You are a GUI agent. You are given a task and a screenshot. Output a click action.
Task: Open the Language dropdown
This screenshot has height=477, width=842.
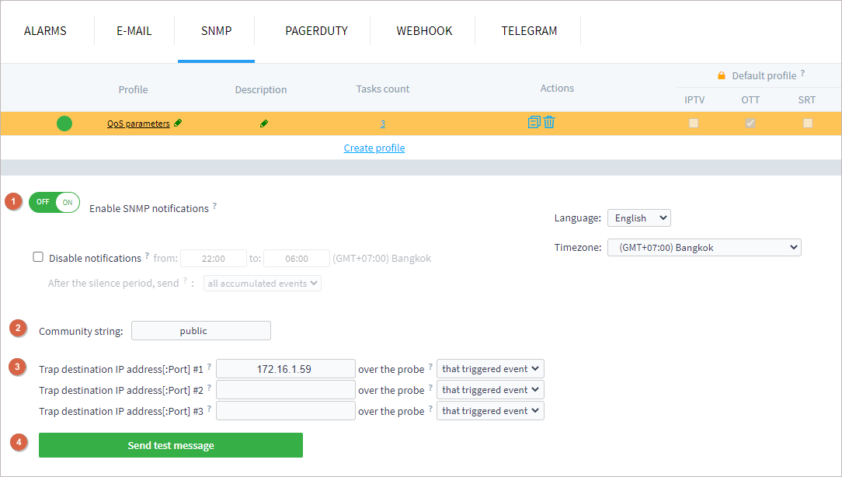click(x=638, y=218)
